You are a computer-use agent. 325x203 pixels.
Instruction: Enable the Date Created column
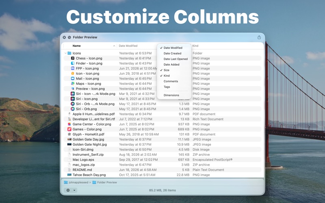(x=174, y=53)
